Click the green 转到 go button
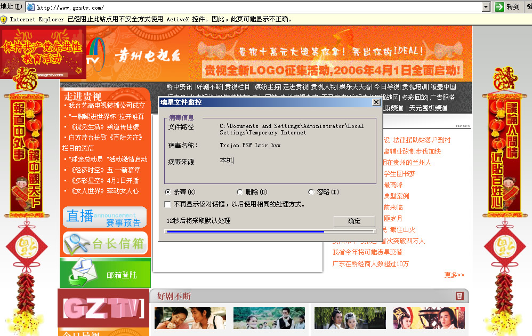 pyautogui.click(x=507, y=7)
